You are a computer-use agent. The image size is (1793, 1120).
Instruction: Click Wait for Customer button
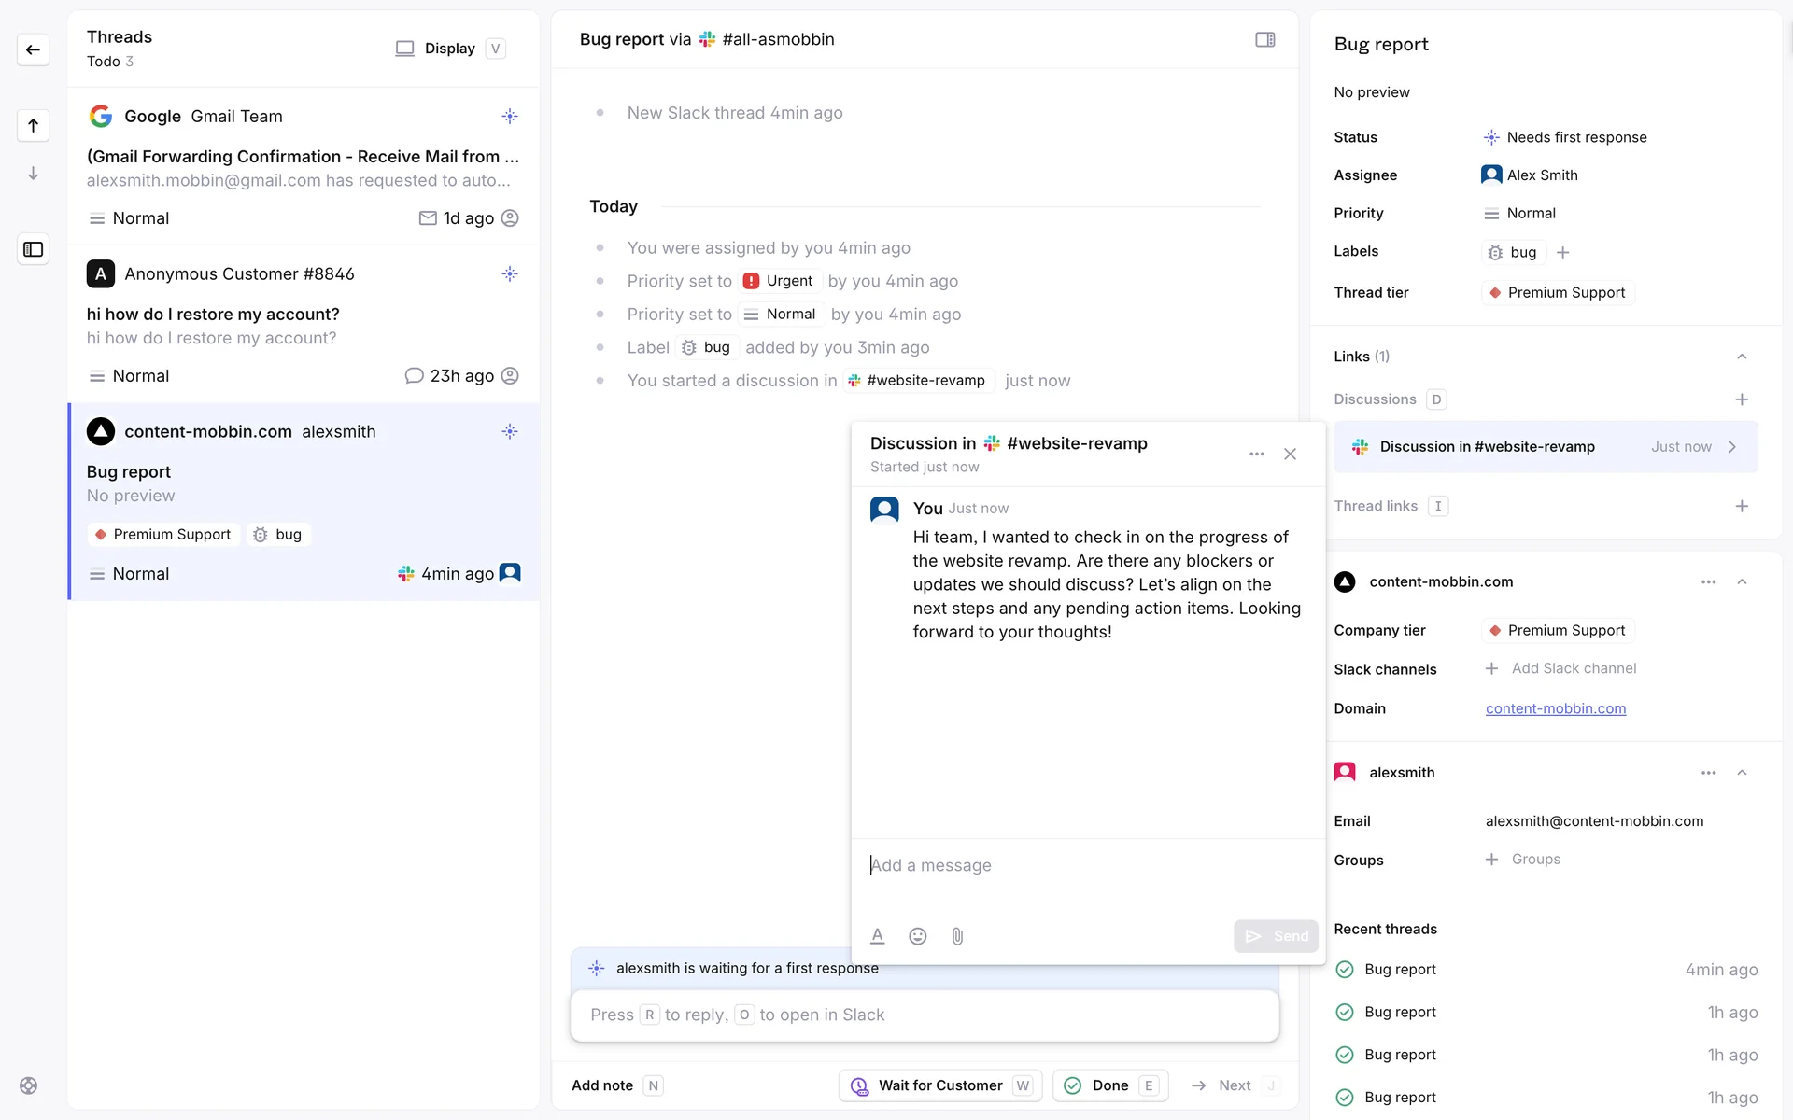point(939,1085)
